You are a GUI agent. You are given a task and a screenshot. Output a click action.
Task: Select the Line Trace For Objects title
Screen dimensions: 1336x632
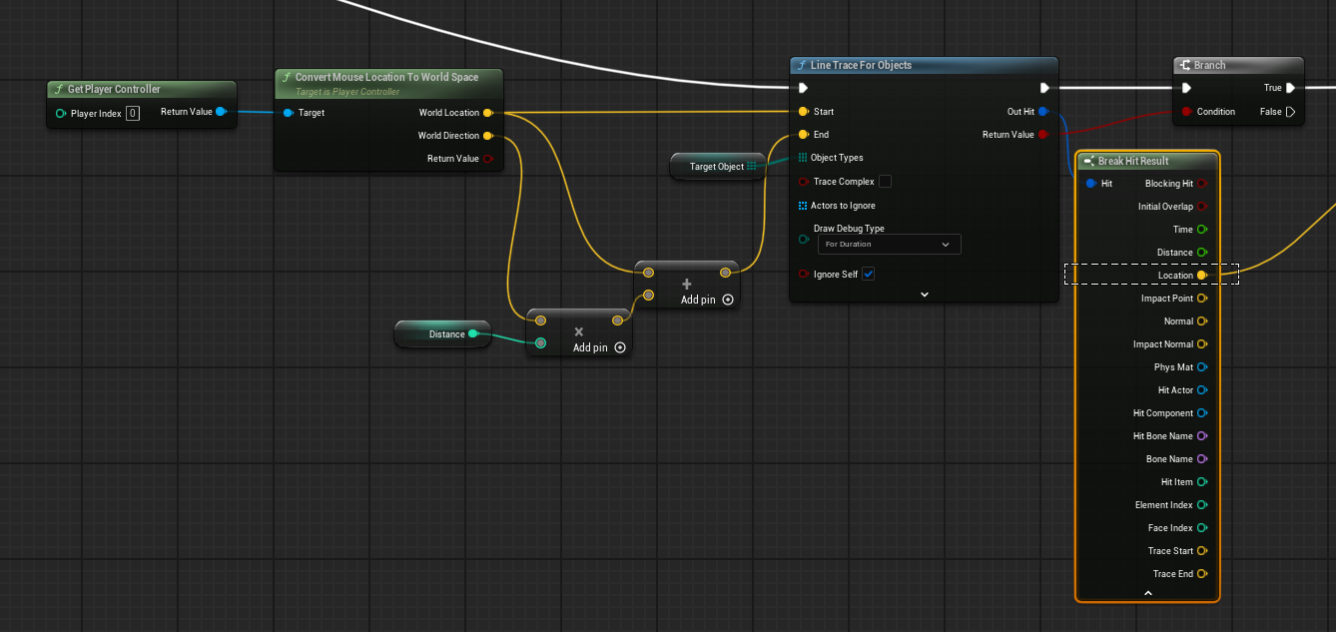pos(861,65)
